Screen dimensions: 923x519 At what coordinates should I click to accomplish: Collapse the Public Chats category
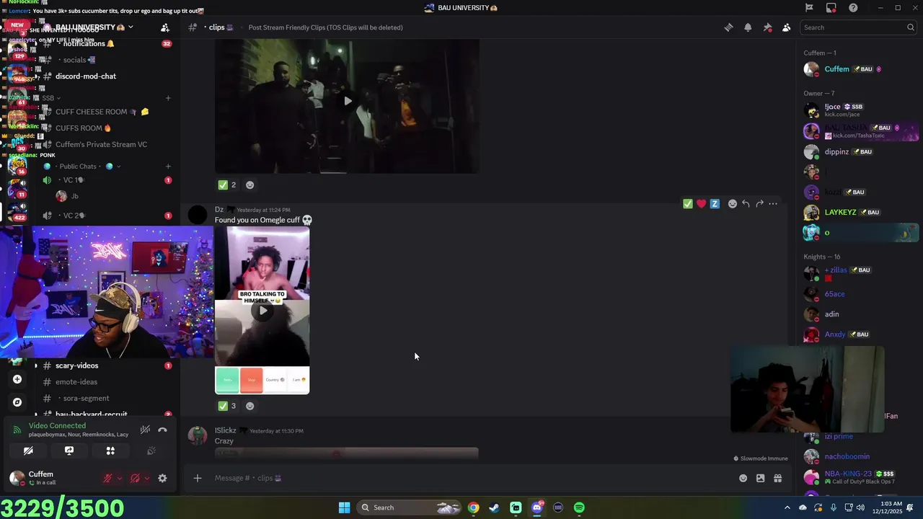[x=83, y=167]
